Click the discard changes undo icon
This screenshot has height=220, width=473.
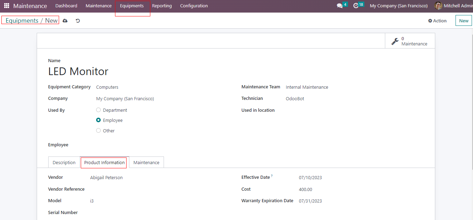click(x=78, y=21)
